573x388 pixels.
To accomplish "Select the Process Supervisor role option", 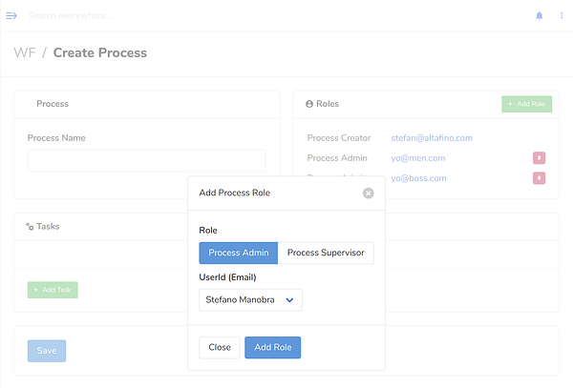I will pyautogui.click(x=326, y=253).
